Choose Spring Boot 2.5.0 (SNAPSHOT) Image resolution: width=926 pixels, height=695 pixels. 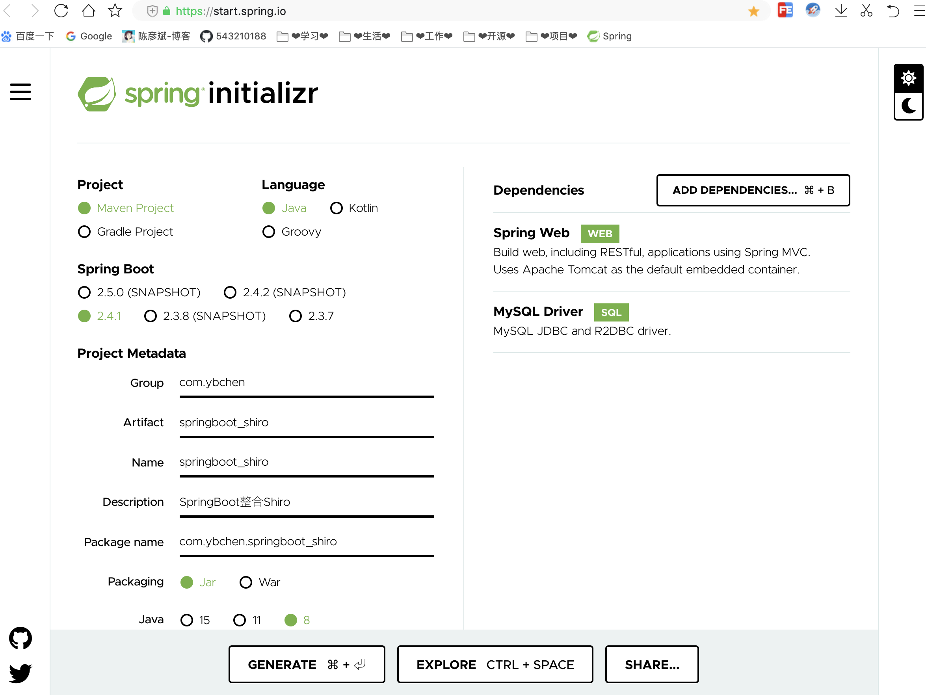(139, 292)
